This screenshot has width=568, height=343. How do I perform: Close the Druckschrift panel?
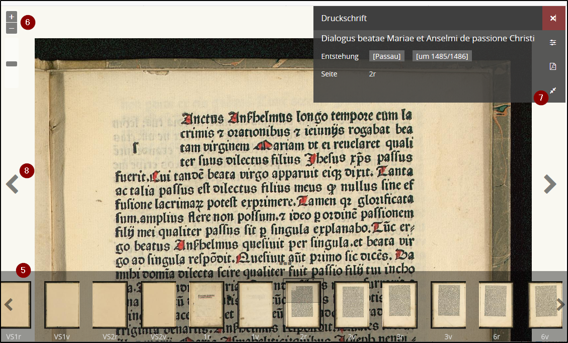(x=553, y=18)
